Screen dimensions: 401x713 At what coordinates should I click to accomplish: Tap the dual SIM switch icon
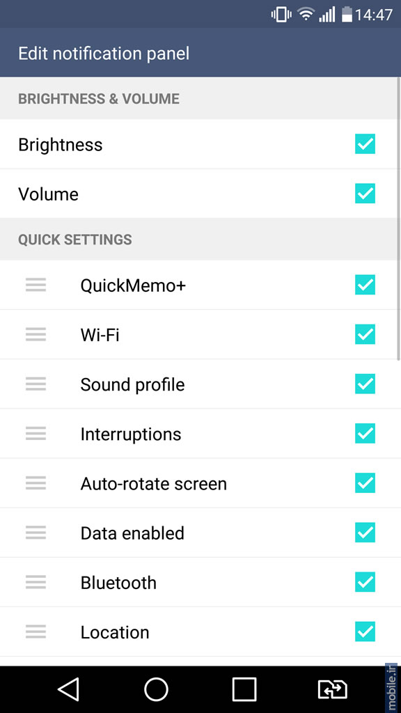coord(332,689)
